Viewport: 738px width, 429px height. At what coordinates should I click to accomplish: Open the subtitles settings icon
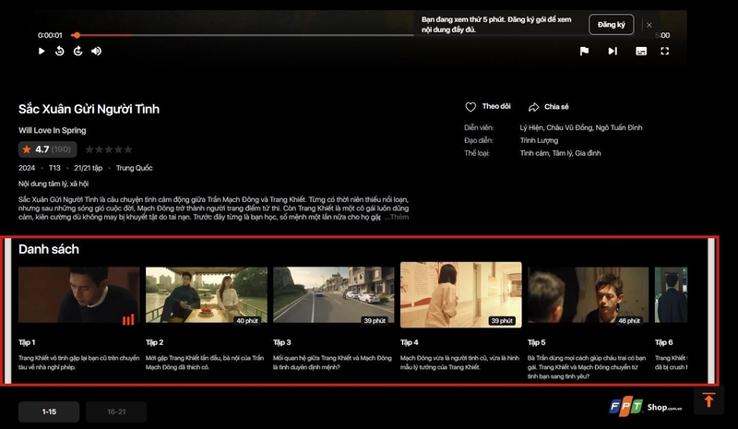640,52
